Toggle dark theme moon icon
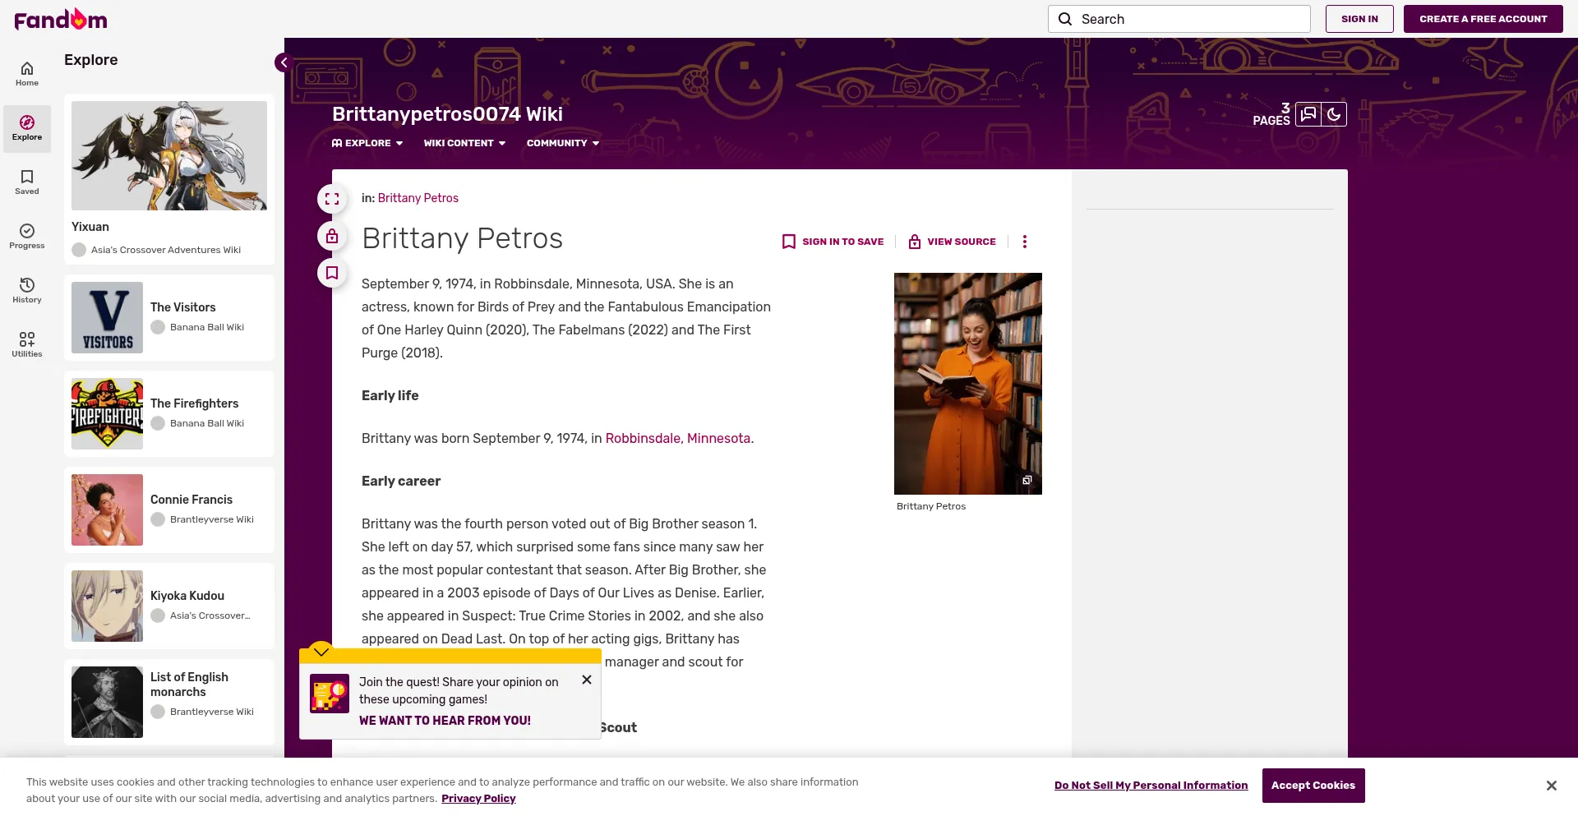This screenshot has height=816, width=1578. [x=1334, y=114]
